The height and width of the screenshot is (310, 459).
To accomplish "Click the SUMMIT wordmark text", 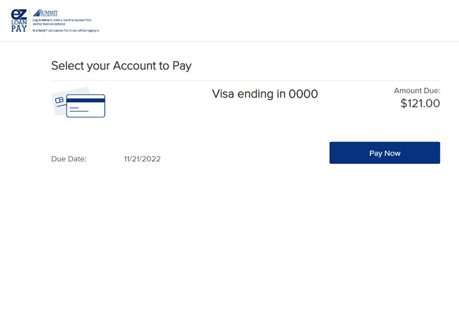I will click(49, 13).
